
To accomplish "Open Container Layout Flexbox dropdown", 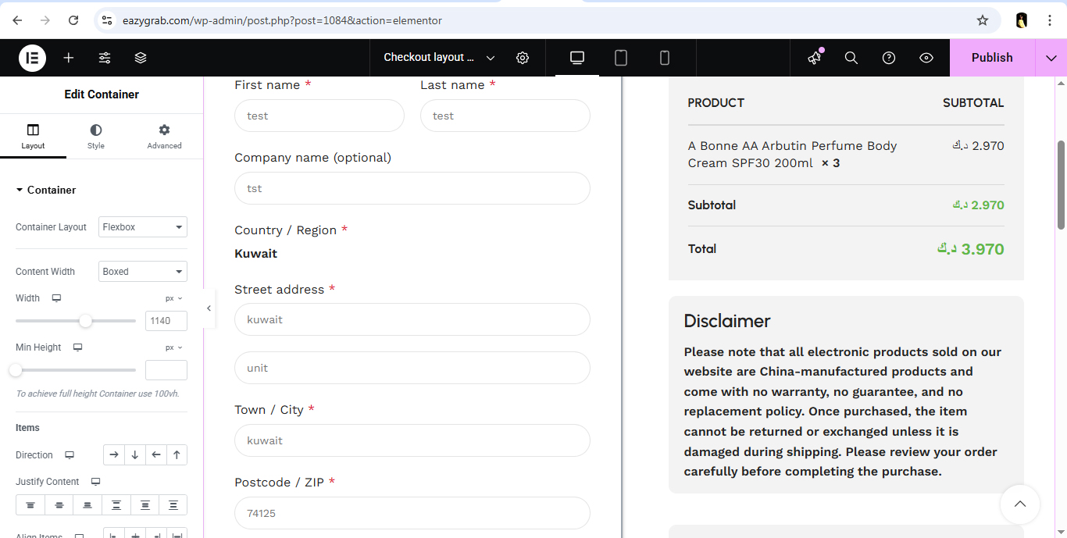I will click(143, 227).
